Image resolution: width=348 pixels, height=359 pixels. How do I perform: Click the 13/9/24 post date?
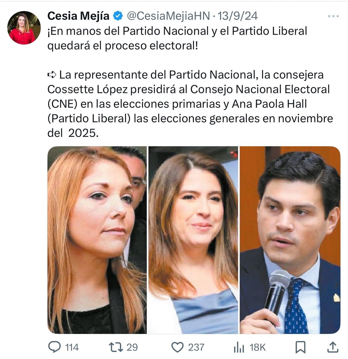[x=237, y=16]
